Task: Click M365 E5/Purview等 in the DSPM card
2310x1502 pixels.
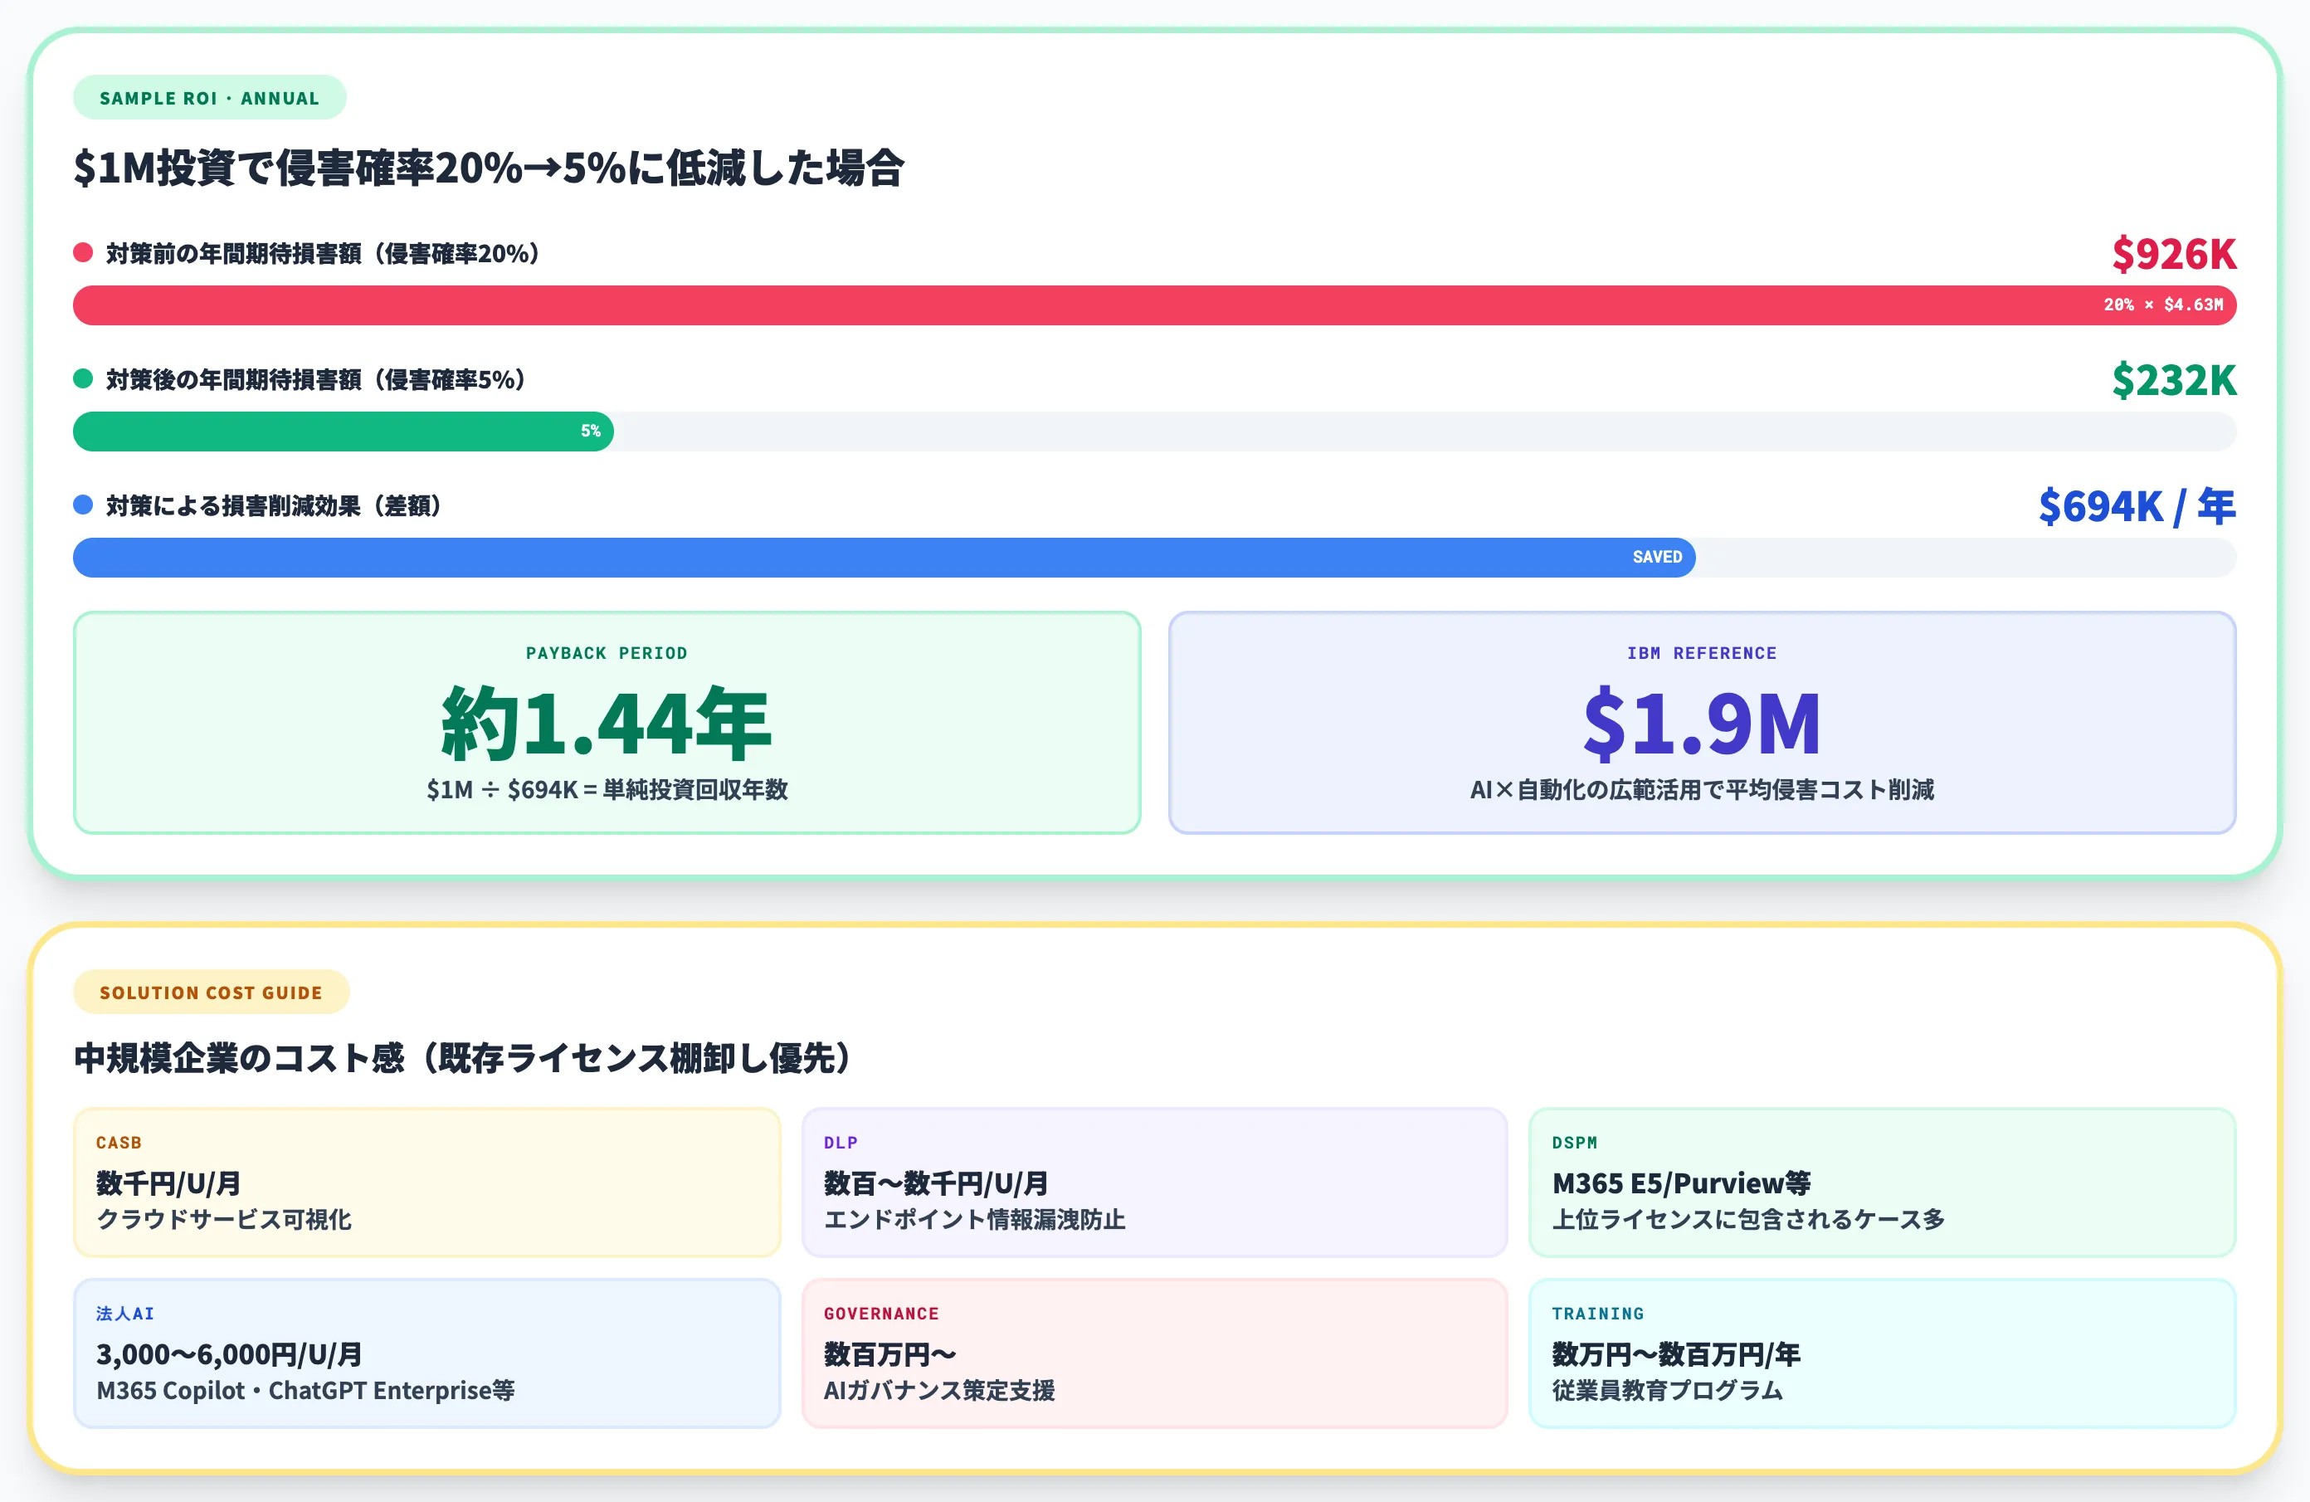Action: [1682, 1183]
